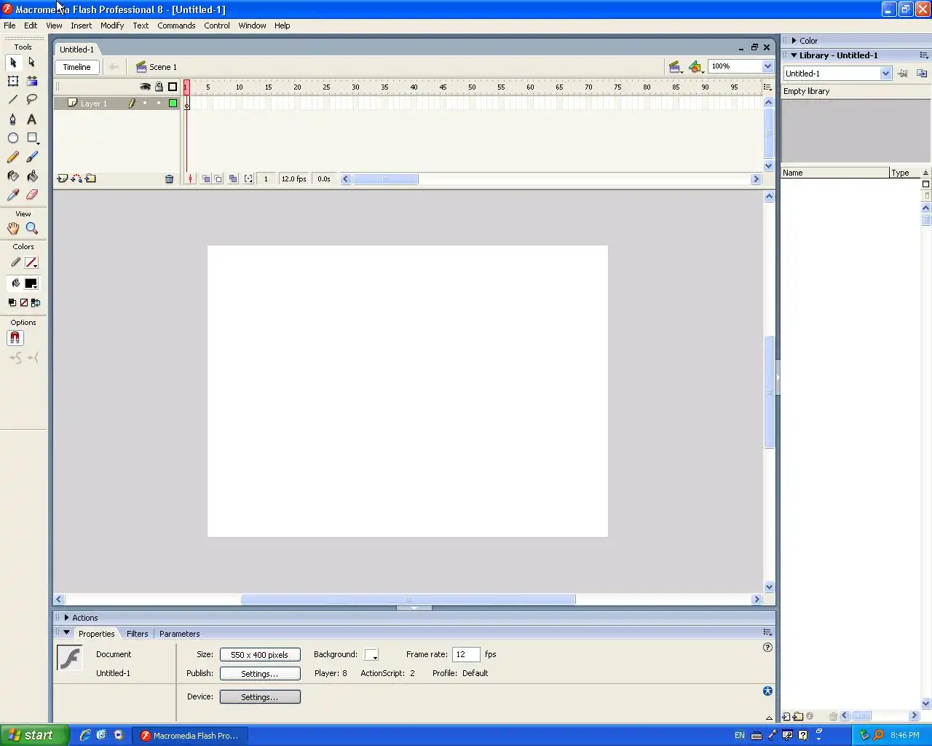Screen dimensions: 932x746
Task: Toggle show/hide all layers eye icon
Action: click(145, 87)
